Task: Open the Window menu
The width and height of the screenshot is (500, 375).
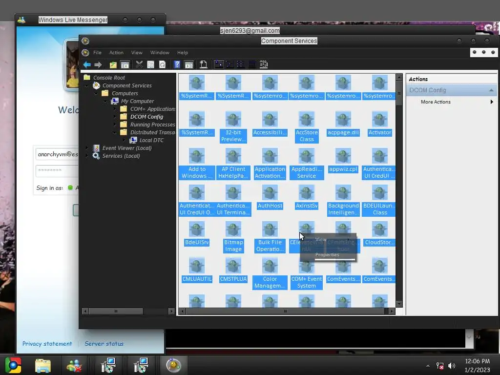Action: [160, 53]
